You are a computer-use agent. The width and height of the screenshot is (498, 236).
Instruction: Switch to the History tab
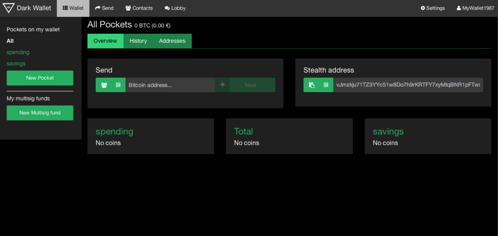point(138,41)
